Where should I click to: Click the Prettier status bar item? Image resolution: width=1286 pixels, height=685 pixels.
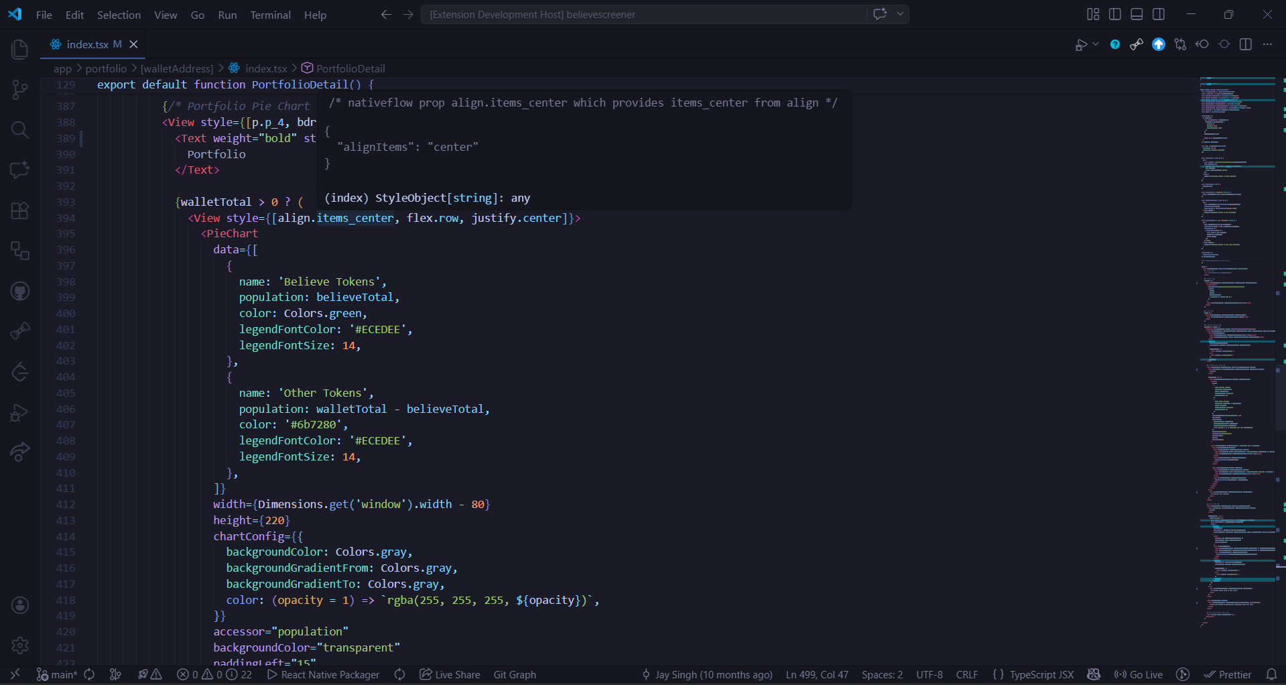point(1228,674)
